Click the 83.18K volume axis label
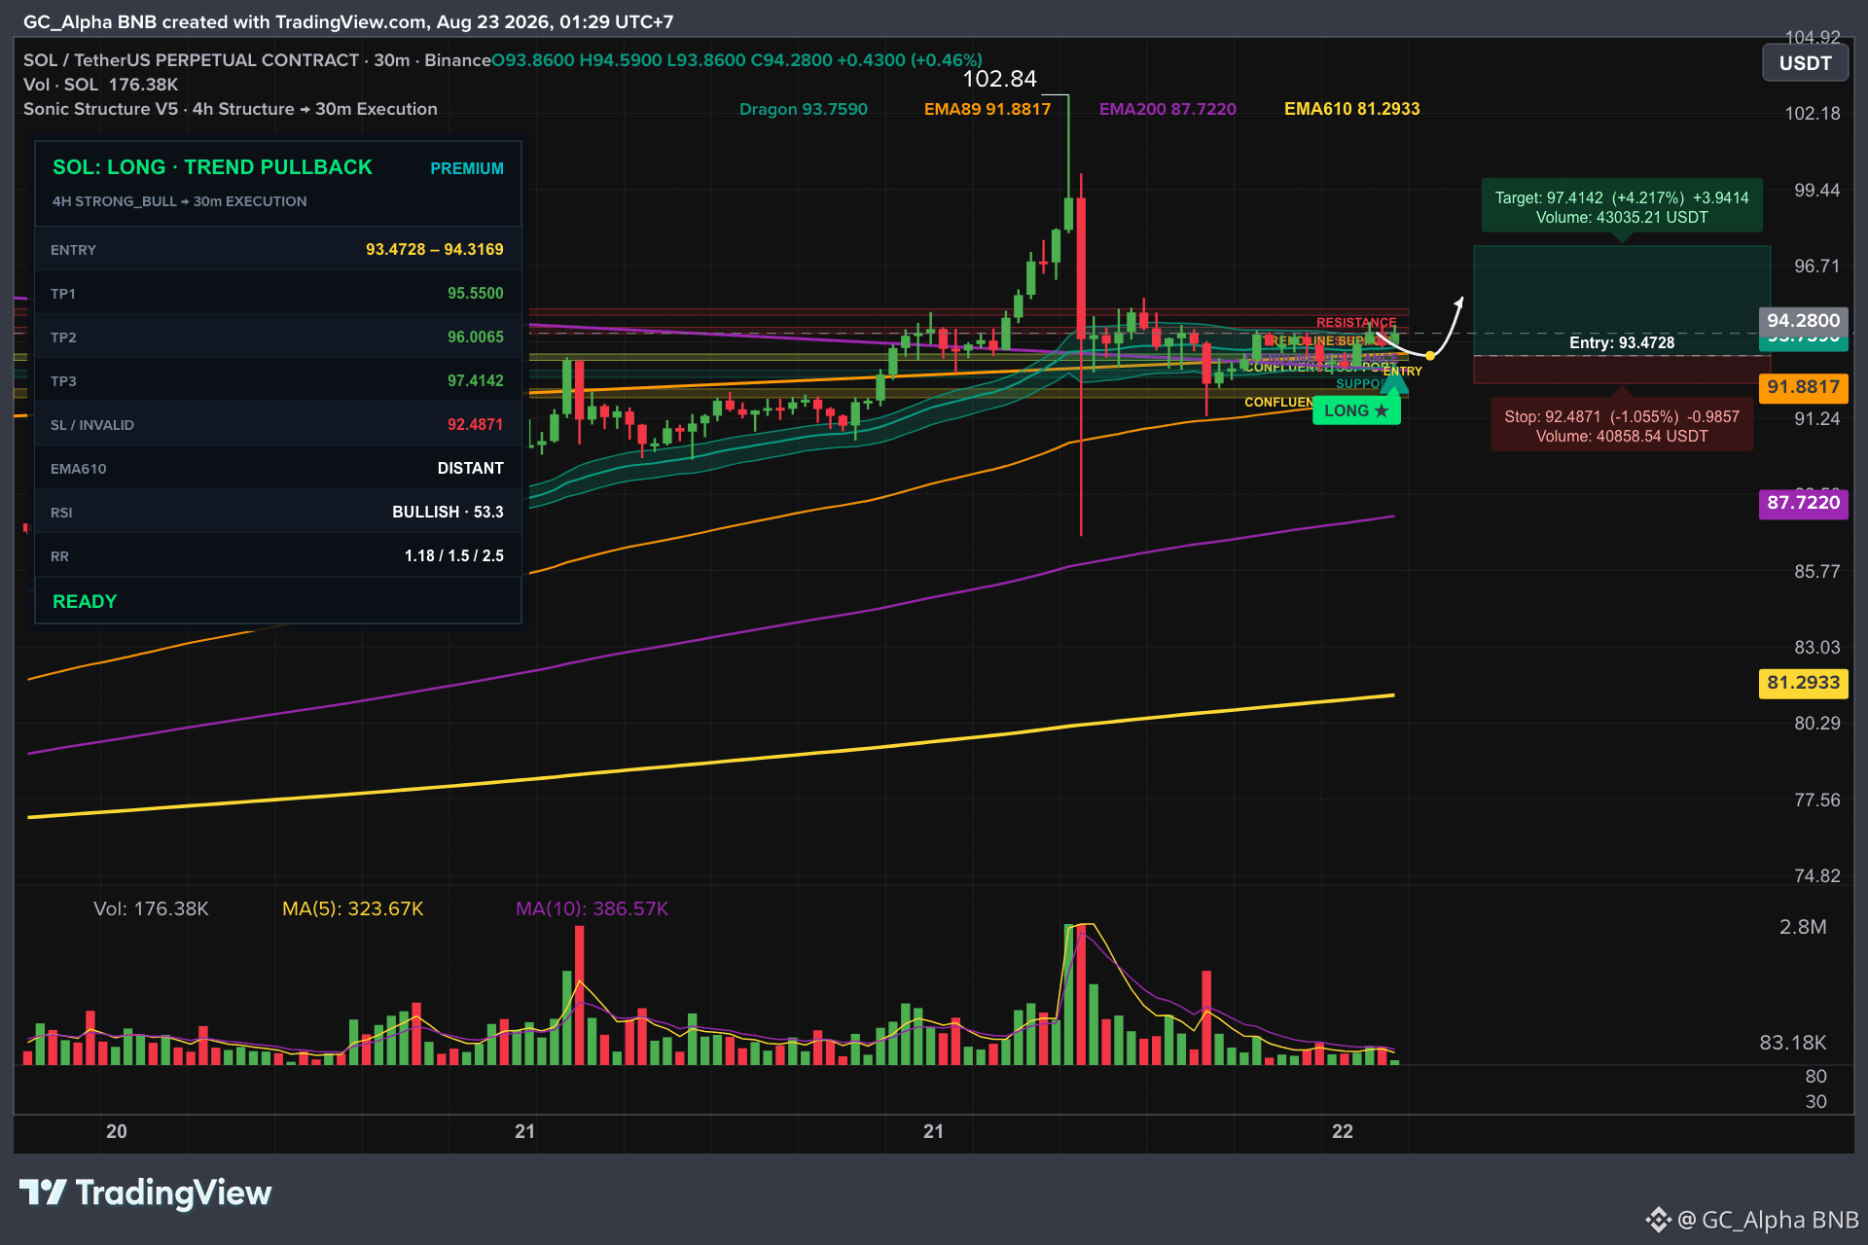 [x=1792, y=1043]
